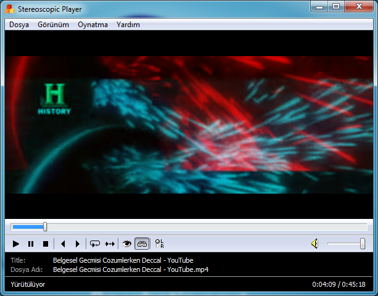Toggle the 3D glasses stereo mode button

coord(142,244)
